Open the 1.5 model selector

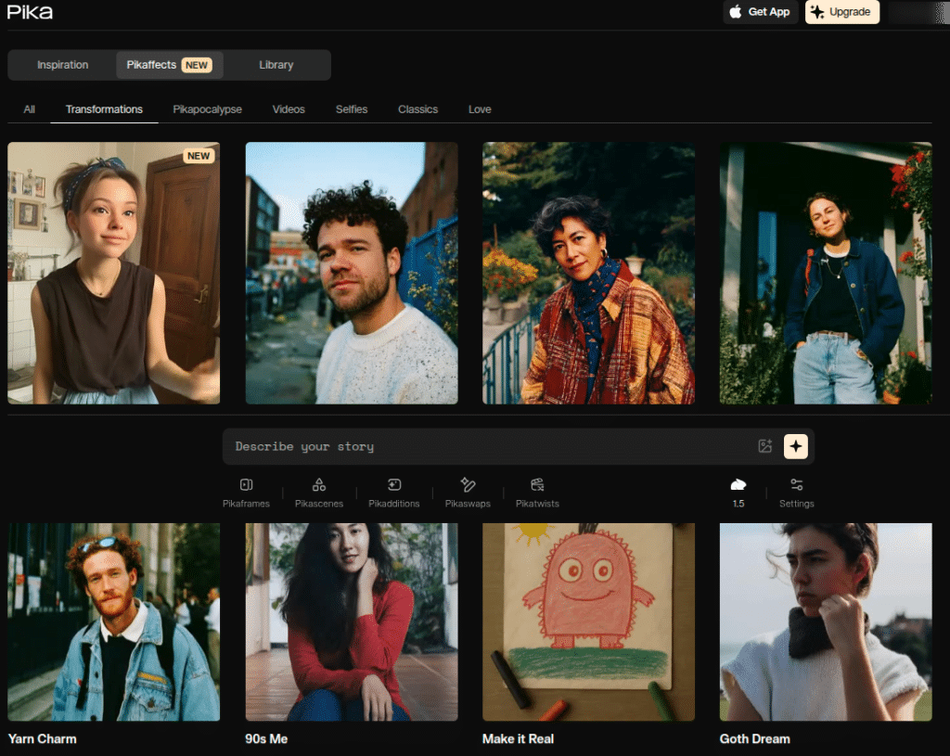pyautogui.click(x=738, y=492)
